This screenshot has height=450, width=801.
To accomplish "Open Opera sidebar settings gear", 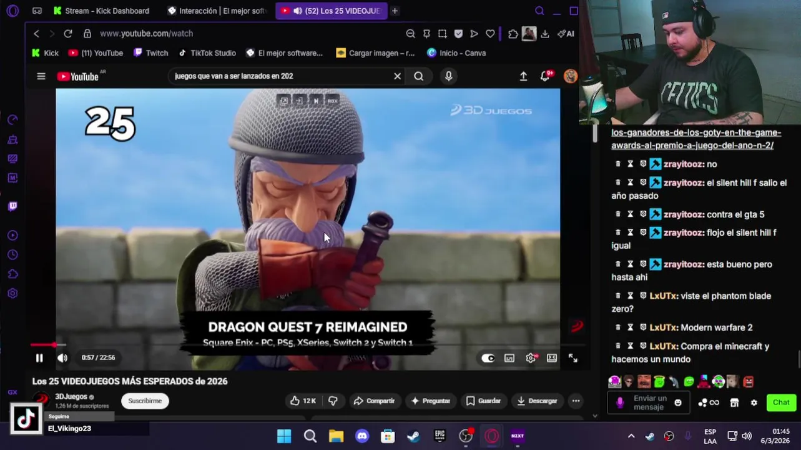I will point(12,293).
